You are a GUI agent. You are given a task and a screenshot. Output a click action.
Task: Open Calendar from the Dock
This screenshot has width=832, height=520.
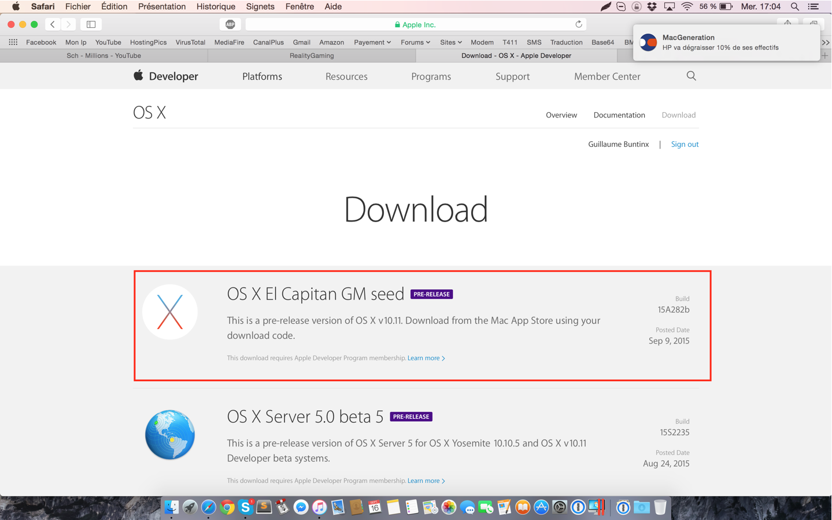[375, 507]
